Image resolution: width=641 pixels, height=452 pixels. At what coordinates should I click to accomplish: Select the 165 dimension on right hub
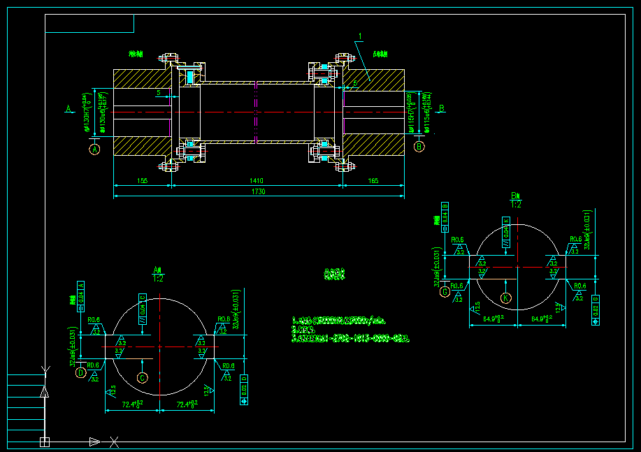pos(373,181)
